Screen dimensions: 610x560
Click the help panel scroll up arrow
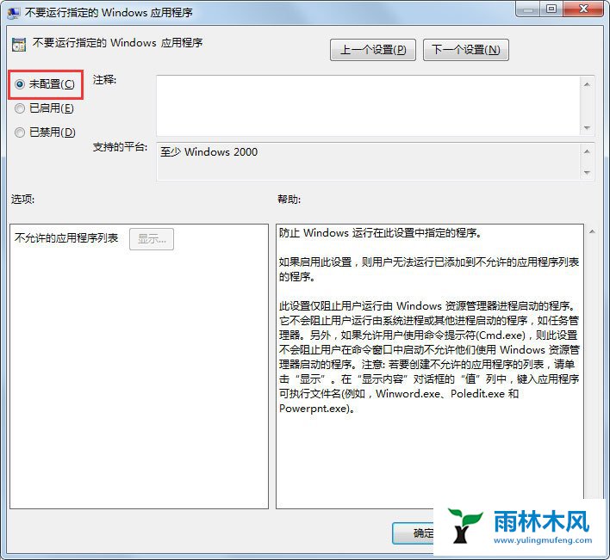592,231
